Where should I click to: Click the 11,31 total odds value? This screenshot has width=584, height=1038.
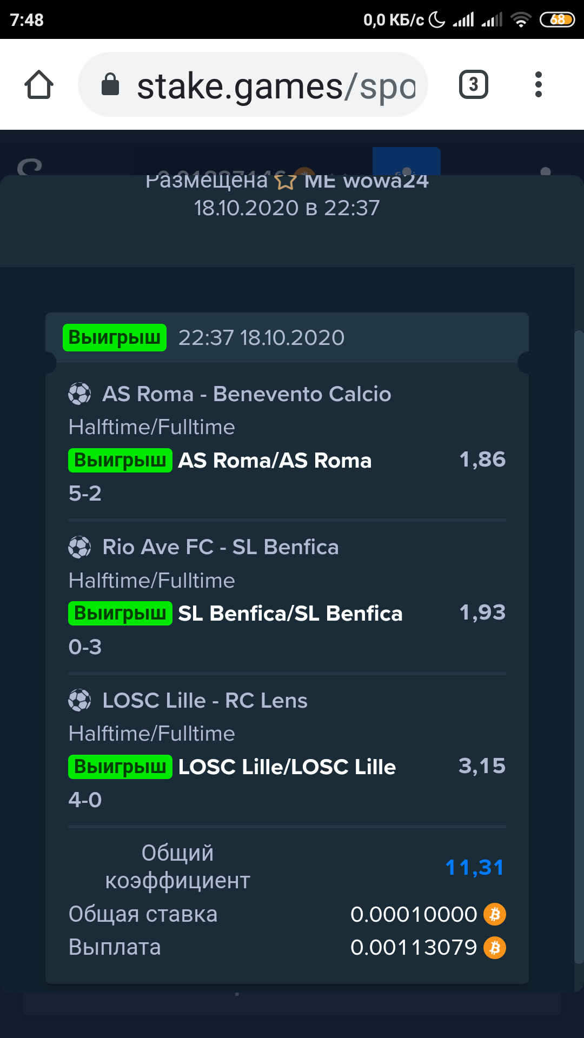pyautogui.click(x=475, y=868)
